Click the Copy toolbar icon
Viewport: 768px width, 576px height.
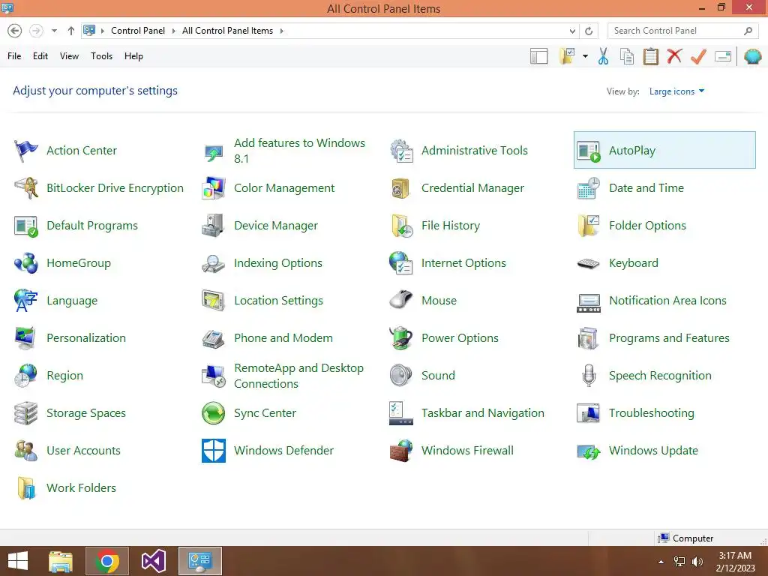pyautogui.click(x=627, y=56)
